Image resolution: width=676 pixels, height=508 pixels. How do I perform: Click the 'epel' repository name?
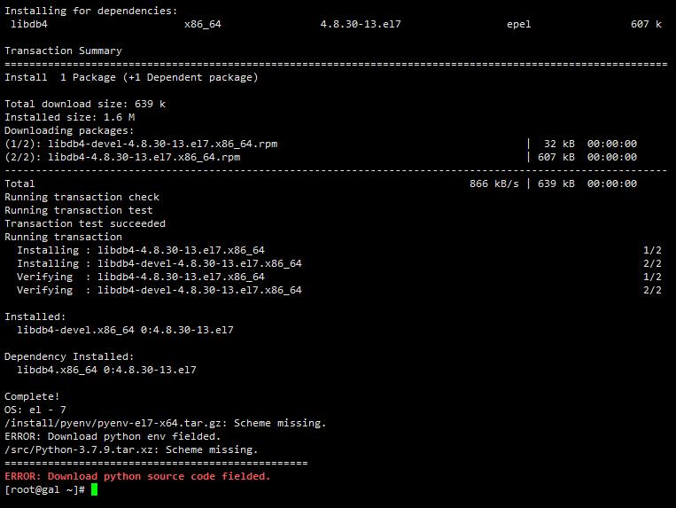[x=518, y=24]
